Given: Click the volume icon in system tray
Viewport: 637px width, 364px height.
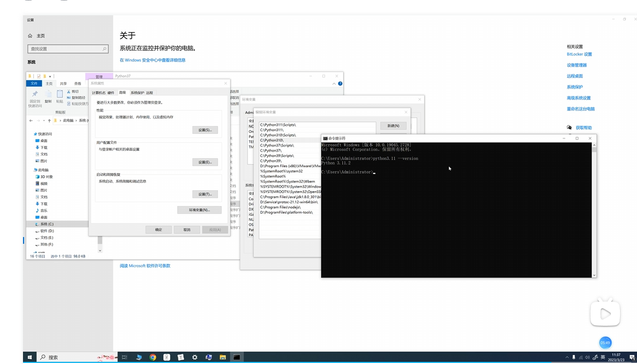Looking at the screenshot, I should tap(587, 357).
